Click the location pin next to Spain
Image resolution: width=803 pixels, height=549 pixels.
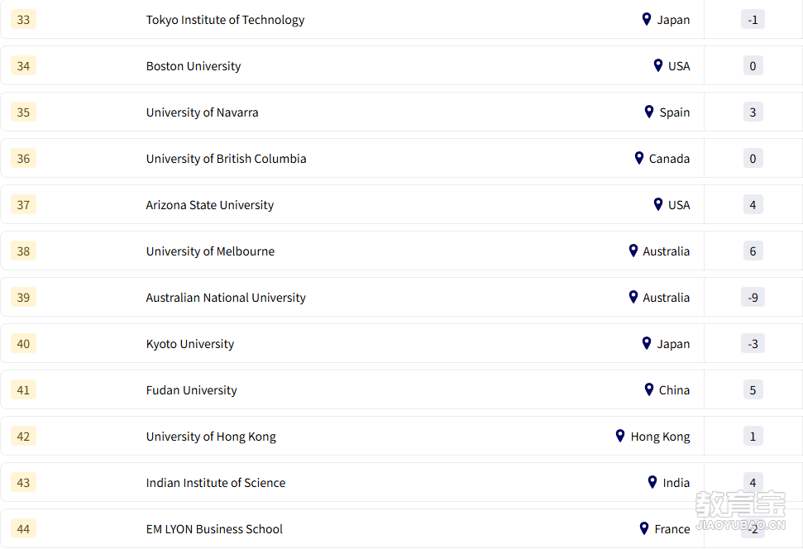649,112
